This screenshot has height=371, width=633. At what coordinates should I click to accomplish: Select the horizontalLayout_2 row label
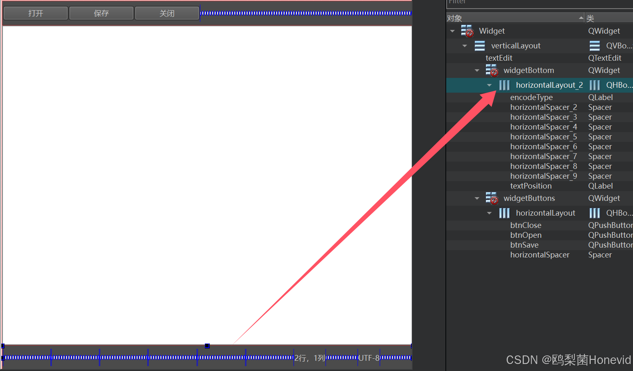point(549,85)
